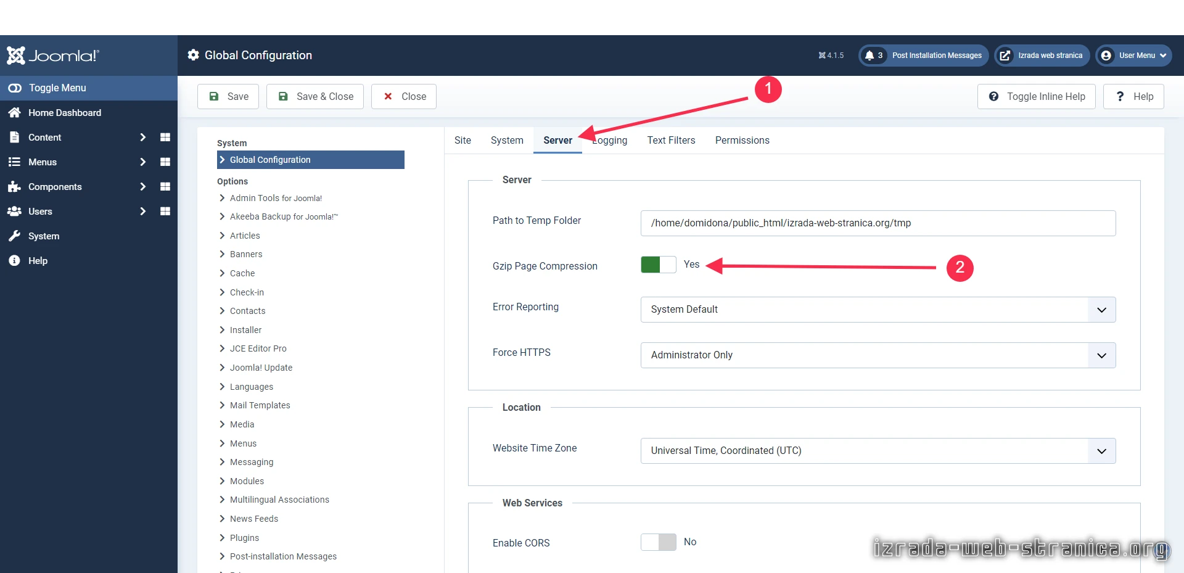
Task: Expand the Menus submenu chevron
Action: click(x=143, y=162)
